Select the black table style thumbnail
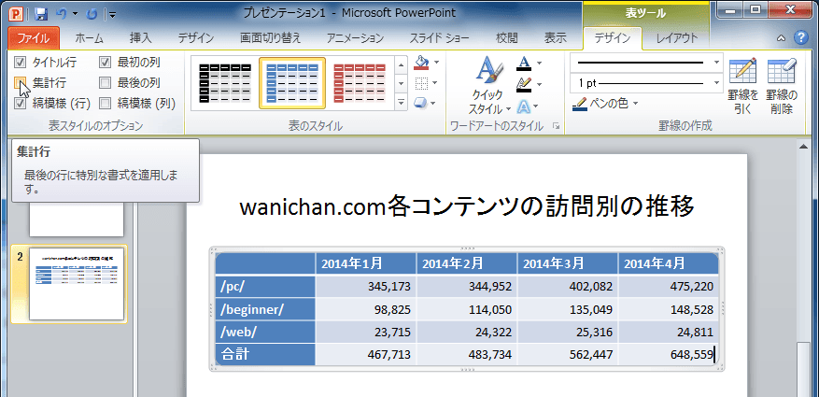819x397 pixels. [x=225, y=83]
